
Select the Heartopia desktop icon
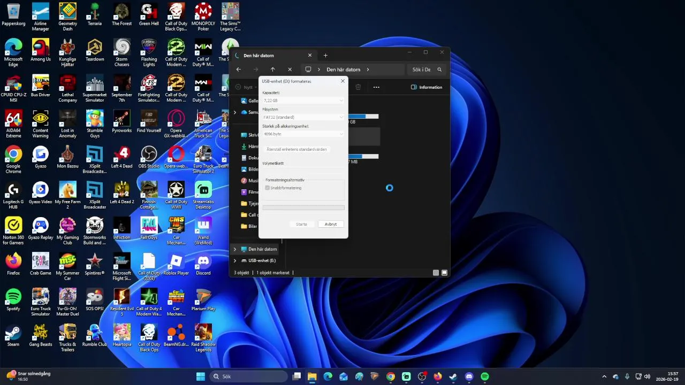click(x=122, y=335)
